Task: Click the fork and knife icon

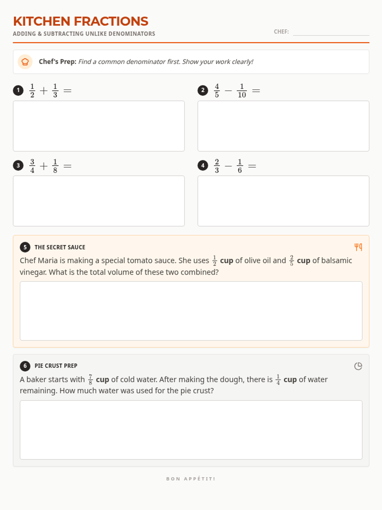Action: [x=358, y=247]
